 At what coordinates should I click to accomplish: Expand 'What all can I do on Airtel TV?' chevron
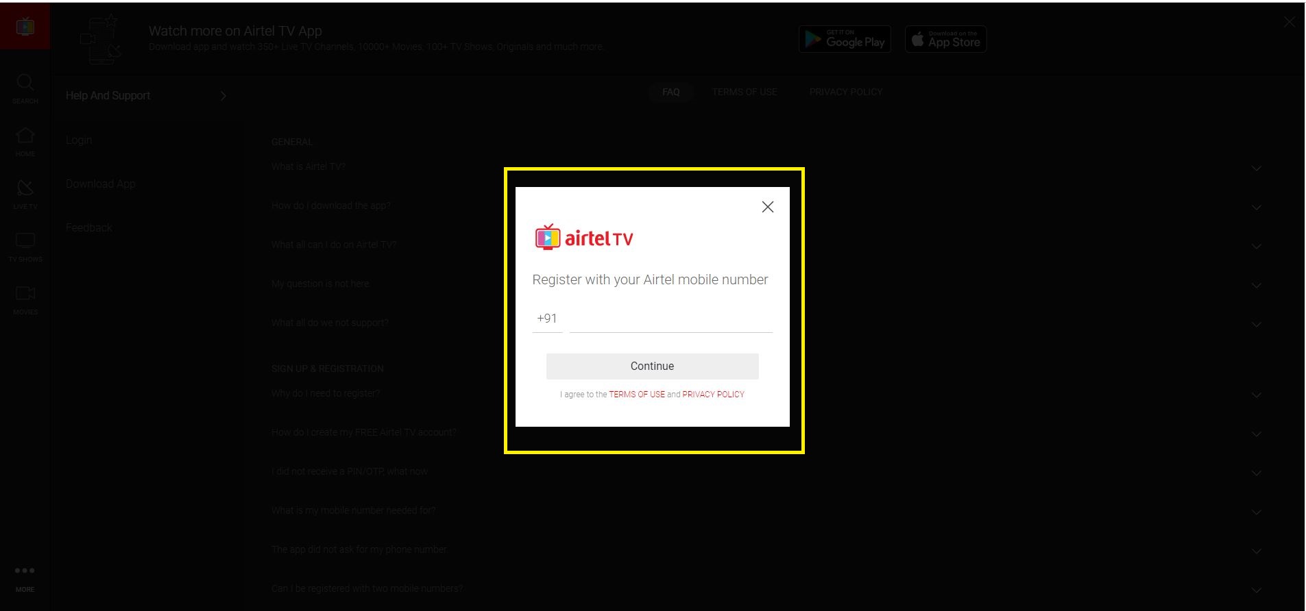1256,246
